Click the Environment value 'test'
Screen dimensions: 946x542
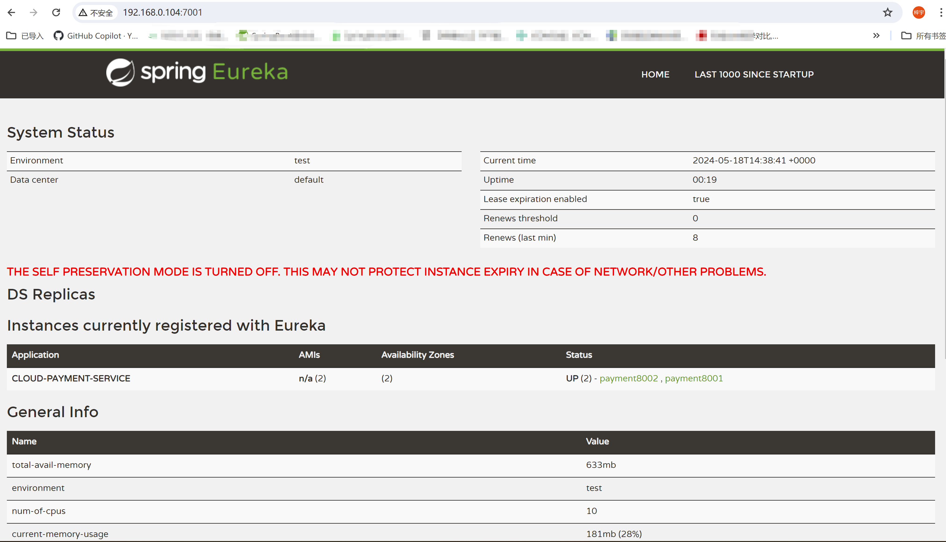coord(302,160)
